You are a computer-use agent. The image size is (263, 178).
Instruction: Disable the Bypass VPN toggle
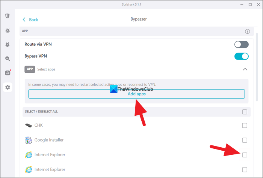(x=241, y=56)
